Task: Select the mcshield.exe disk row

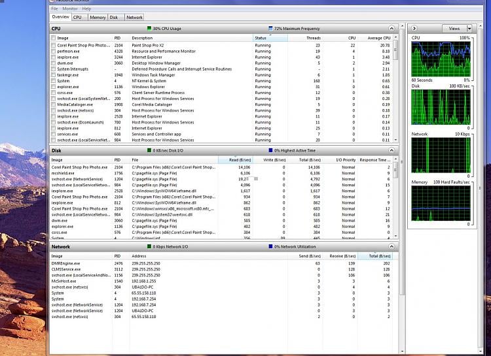Action: point(221,173)
